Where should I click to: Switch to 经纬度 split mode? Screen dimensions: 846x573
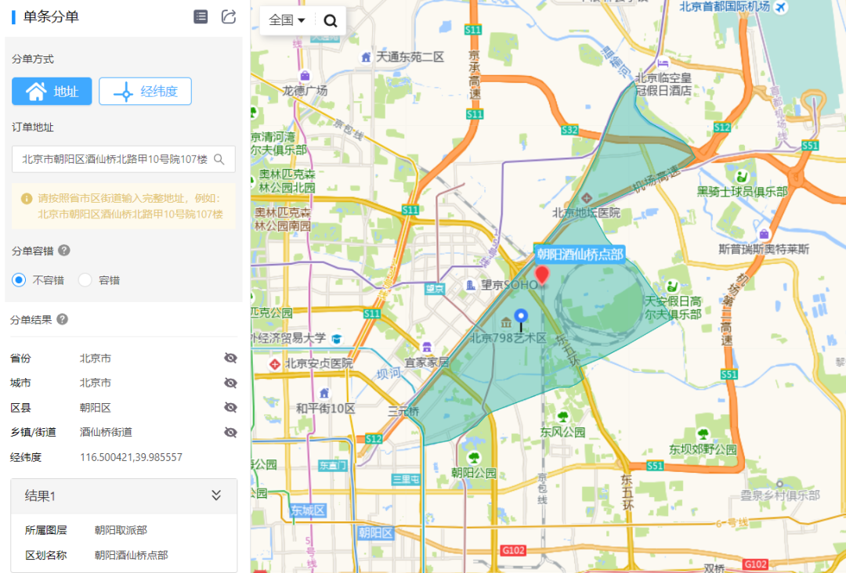[145, 92]
